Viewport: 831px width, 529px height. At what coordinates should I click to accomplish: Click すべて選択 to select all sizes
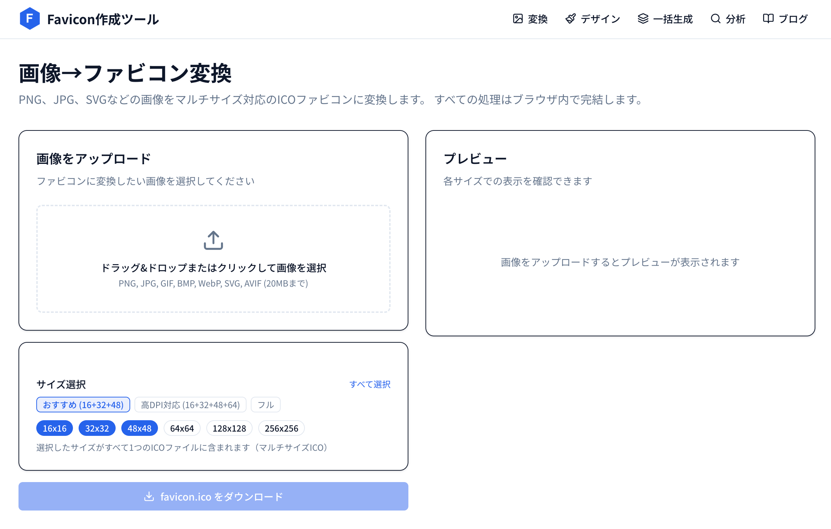(x=370, y=384)
